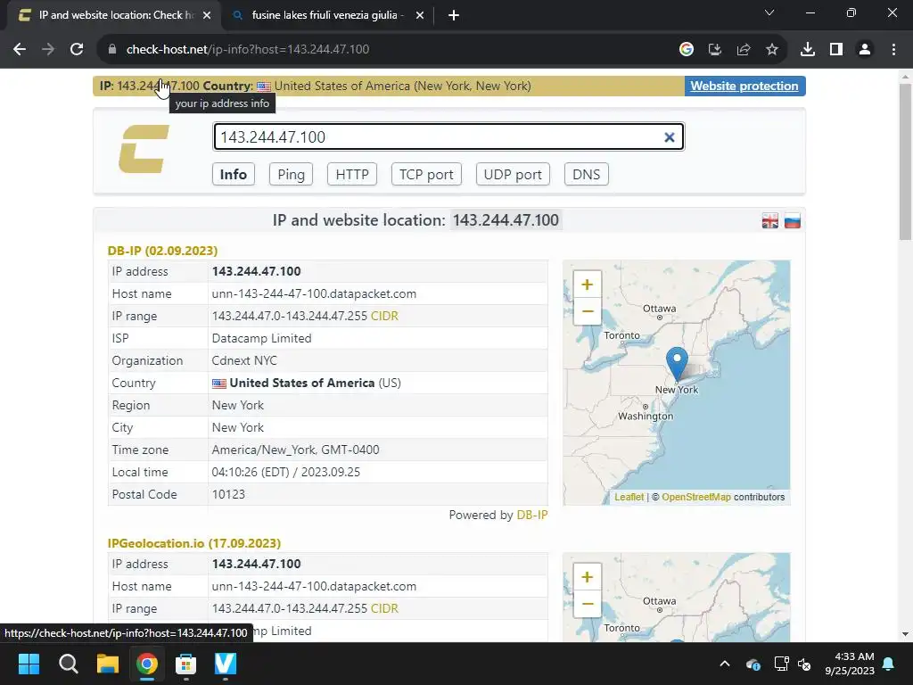This screenshot has width=913, height=685.
Task: Open the OpenStreetMap attribution link
Action: [x=695, y=497]
